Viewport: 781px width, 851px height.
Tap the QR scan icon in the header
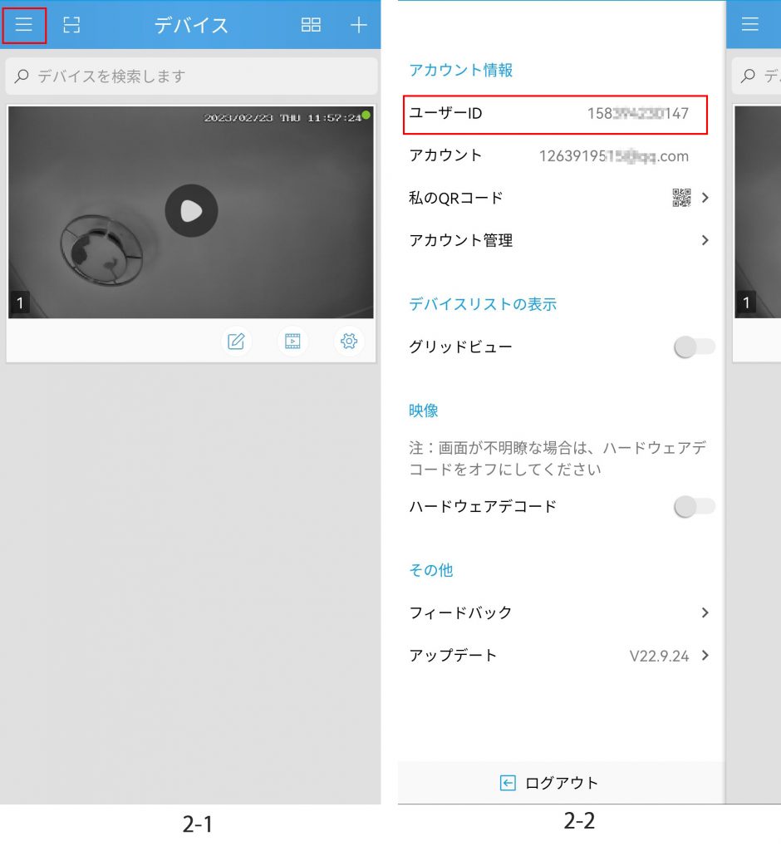(x=71, y=25)
